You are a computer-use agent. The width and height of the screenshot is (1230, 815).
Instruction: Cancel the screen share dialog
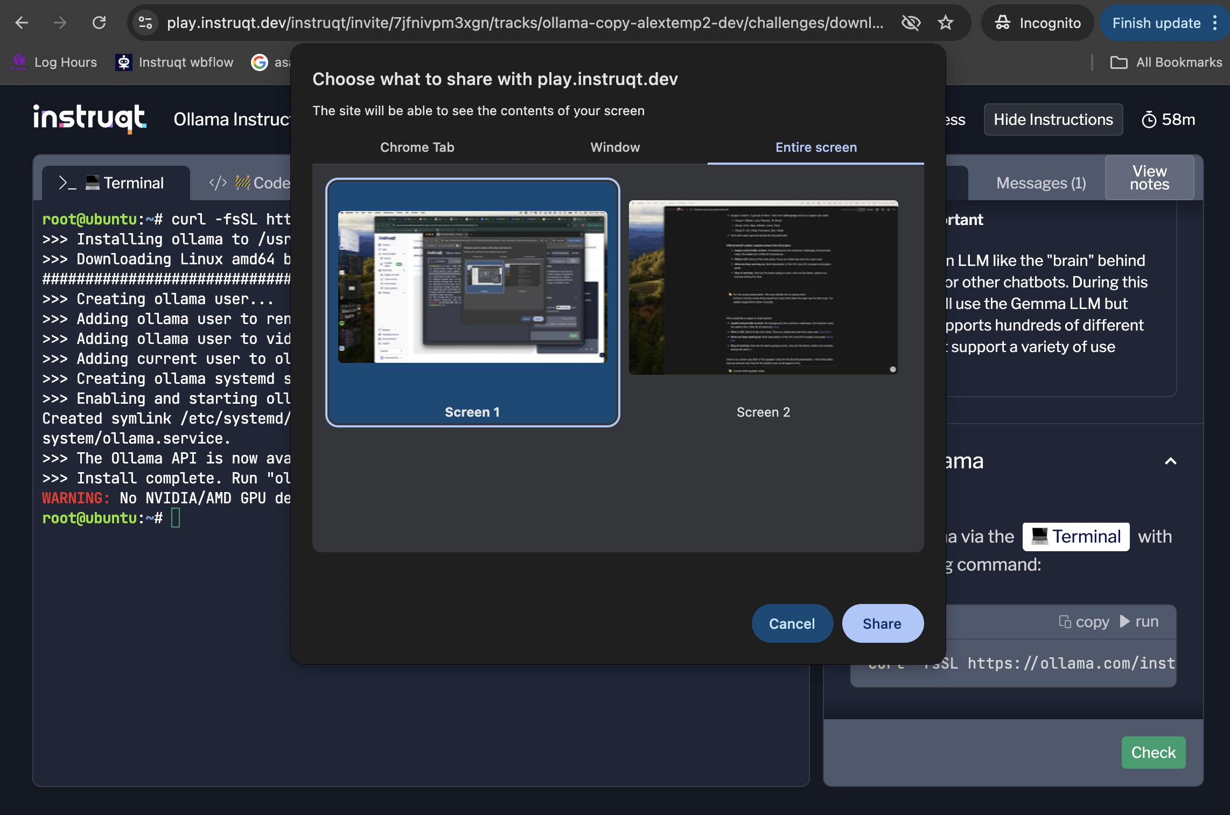click(792, 623)
